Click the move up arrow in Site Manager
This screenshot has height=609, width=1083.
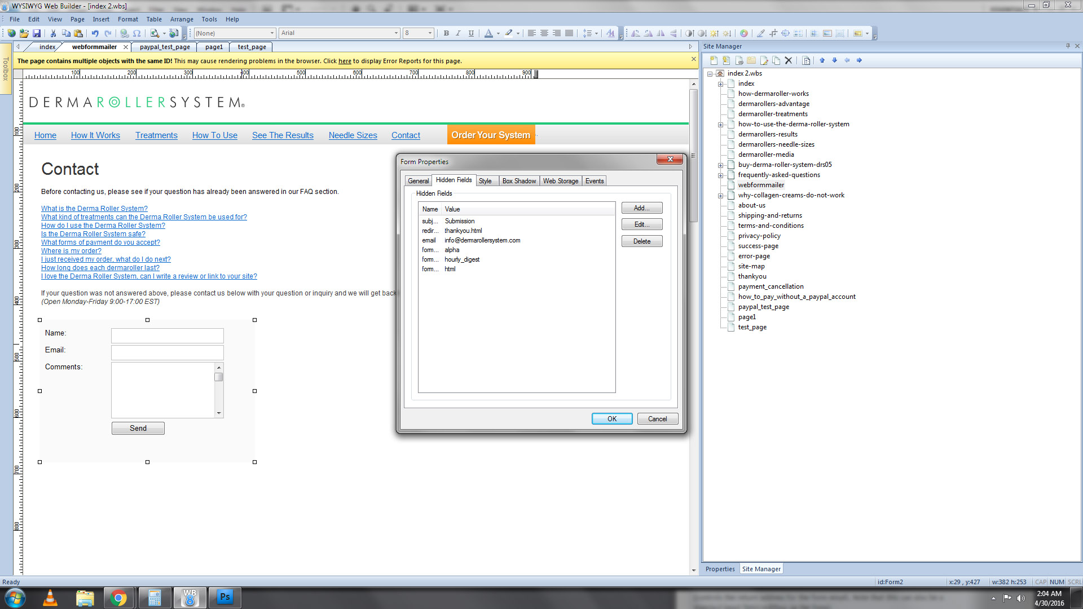point(822,60)
